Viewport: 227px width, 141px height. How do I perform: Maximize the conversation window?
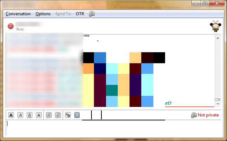click(205, 4)
